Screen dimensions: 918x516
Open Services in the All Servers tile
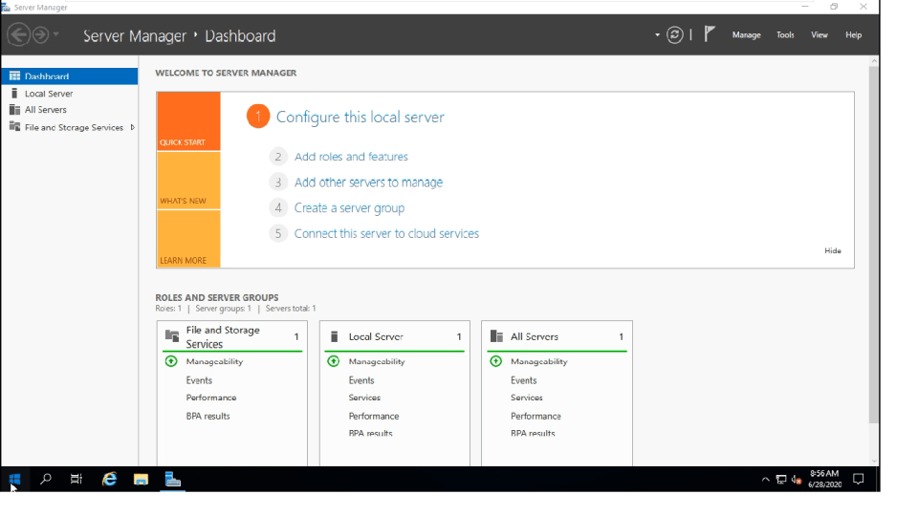click(526, 398)
